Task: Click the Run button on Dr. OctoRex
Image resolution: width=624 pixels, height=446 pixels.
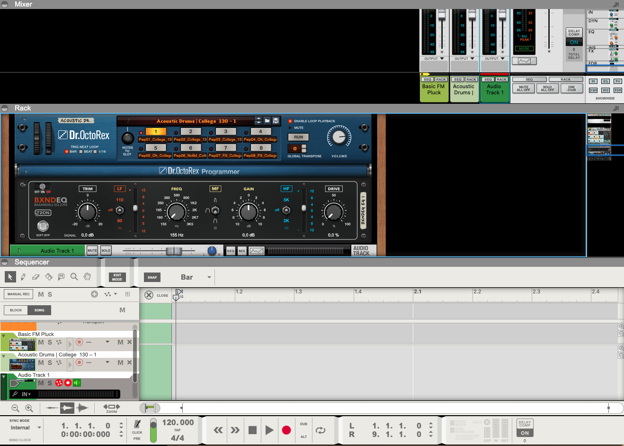Action: [x=298, y=137]
